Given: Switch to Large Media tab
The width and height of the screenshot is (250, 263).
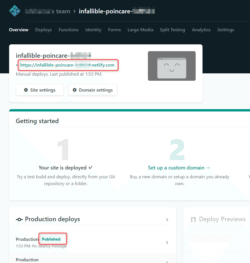Looking at the screenshot, I should coord(140,30).
